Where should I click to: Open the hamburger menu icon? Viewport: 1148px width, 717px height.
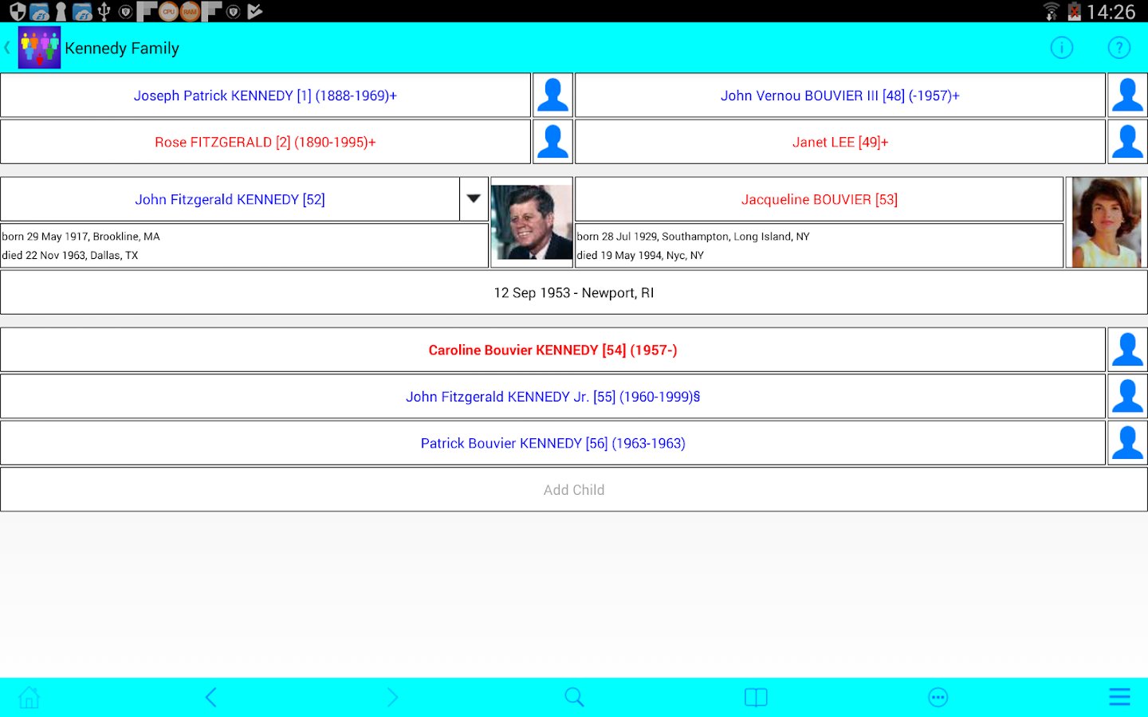tap(1119, 698)
